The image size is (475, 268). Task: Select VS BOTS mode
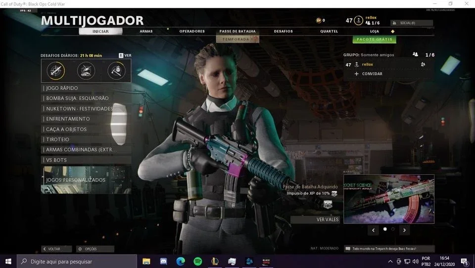point(86,160)
